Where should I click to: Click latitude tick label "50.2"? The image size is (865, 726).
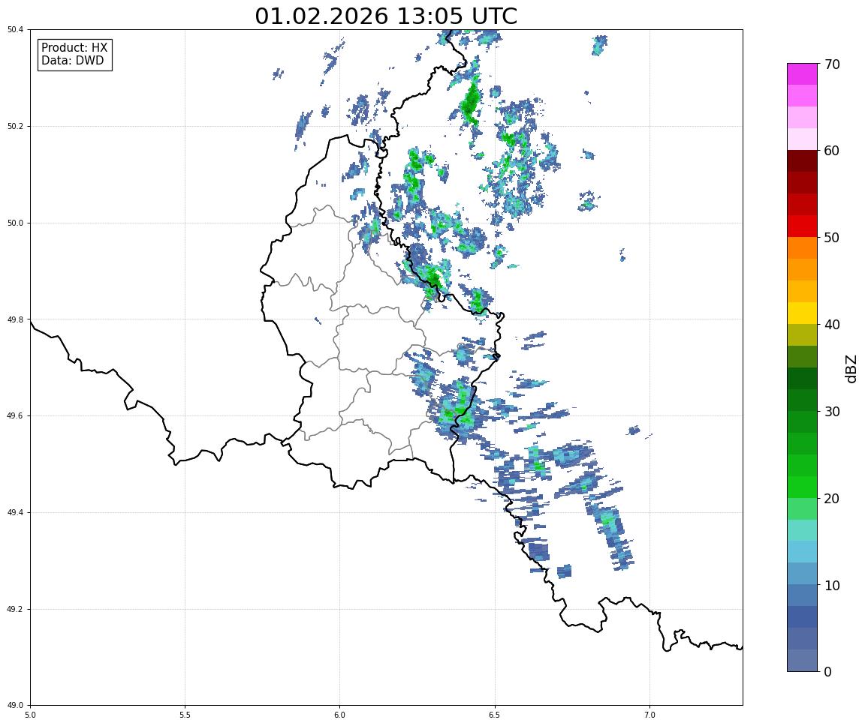click(15, 126)
